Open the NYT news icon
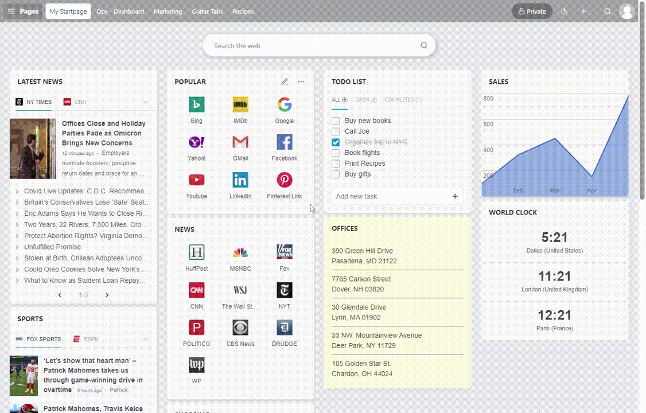646x413 pixels. coord(284,290)
